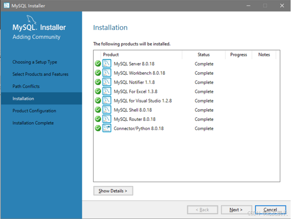The width and height of the screenshot is (291, 219).
Task: Click the Progress column header
Action: click(238, 55)
